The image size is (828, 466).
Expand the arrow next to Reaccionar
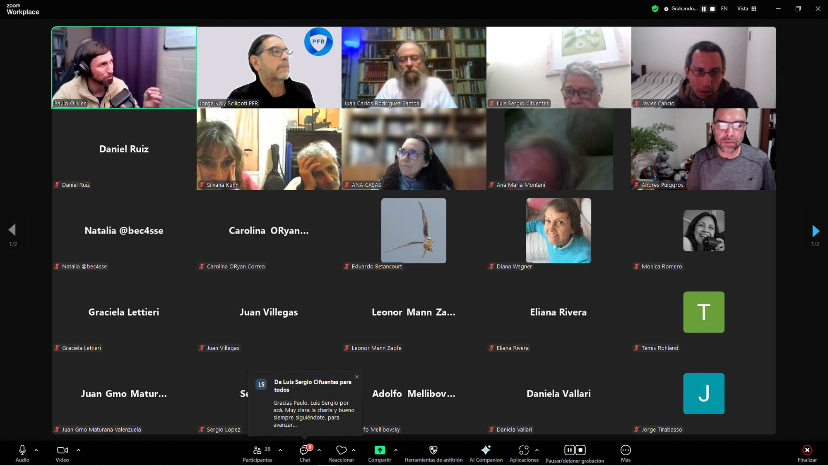pos(354,450)
